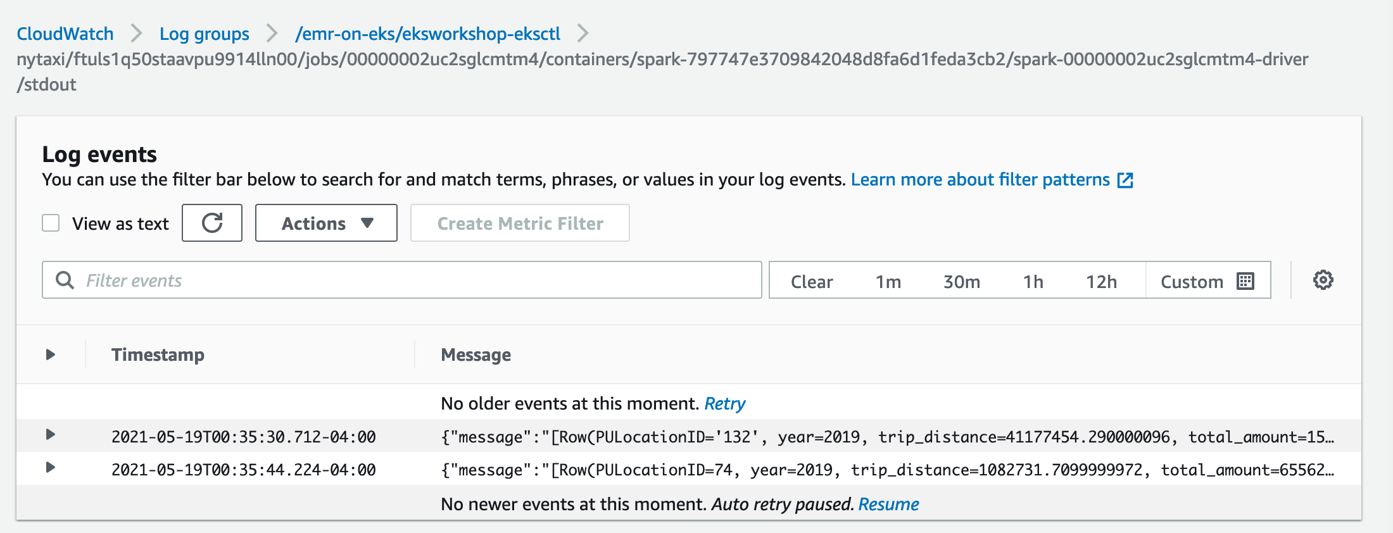Choose the Custom time range option
1393x533 pixels.
[1207, 280]
